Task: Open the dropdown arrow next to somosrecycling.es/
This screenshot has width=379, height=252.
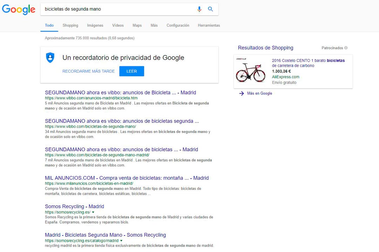Action: (93, 212)
